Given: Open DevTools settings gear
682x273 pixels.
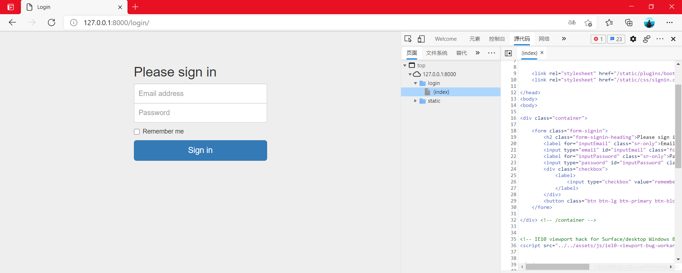Looking at the screenshot, I should [x=633, y=39].
